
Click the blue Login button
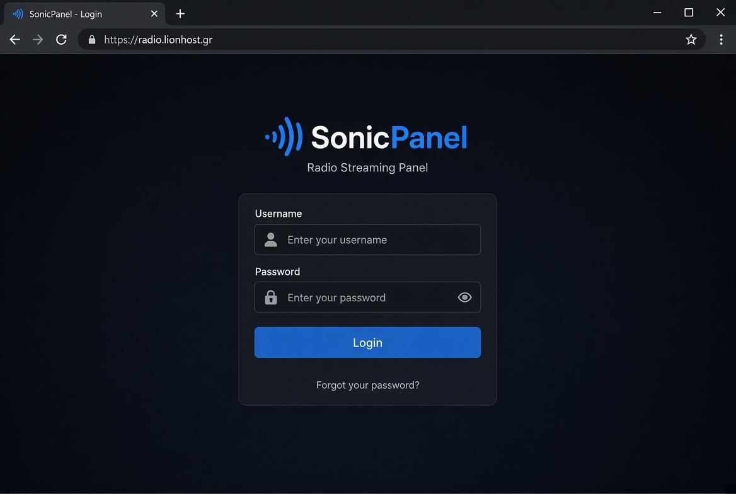[367, 342]
